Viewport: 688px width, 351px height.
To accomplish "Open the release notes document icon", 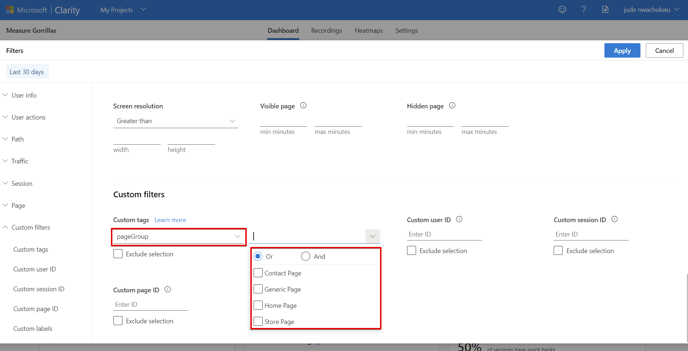I will point(605,9).
